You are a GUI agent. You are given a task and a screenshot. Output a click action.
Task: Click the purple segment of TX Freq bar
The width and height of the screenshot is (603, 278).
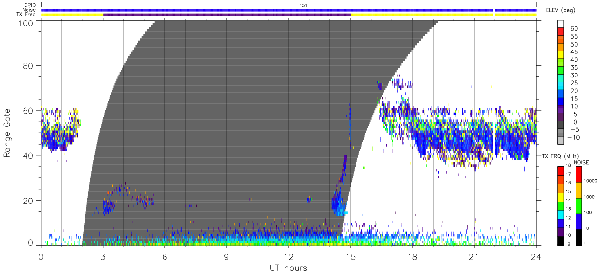[227, 15]
